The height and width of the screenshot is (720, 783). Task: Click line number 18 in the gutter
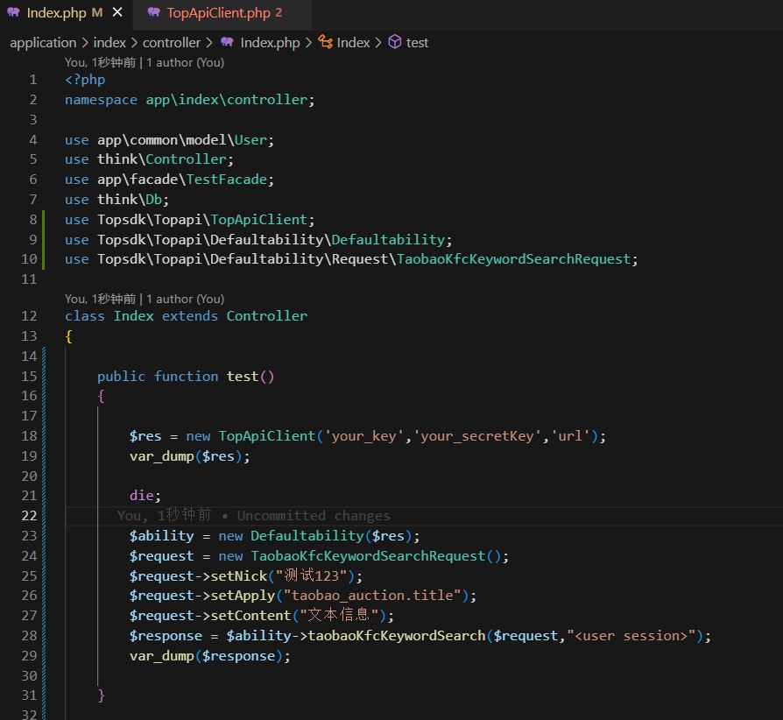coord(30,436)
